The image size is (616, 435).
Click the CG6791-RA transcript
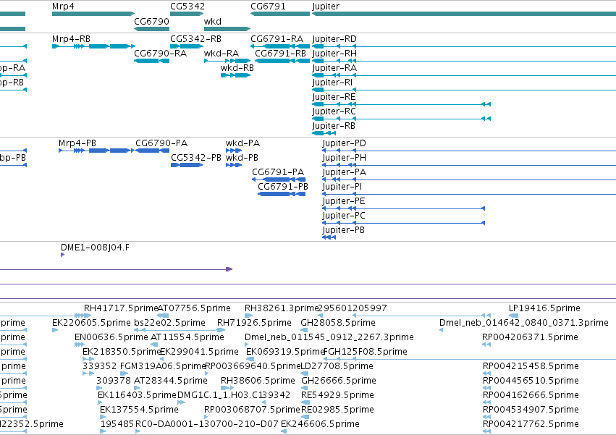[280, 46]
